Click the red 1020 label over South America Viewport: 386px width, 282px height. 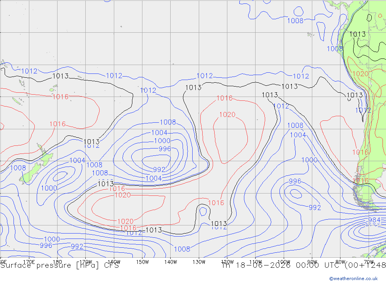pyautogui.click(x=361, y=73)
